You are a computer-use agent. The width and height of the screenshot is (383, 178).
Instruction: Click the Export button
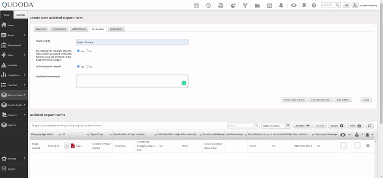tap(337, 126)
